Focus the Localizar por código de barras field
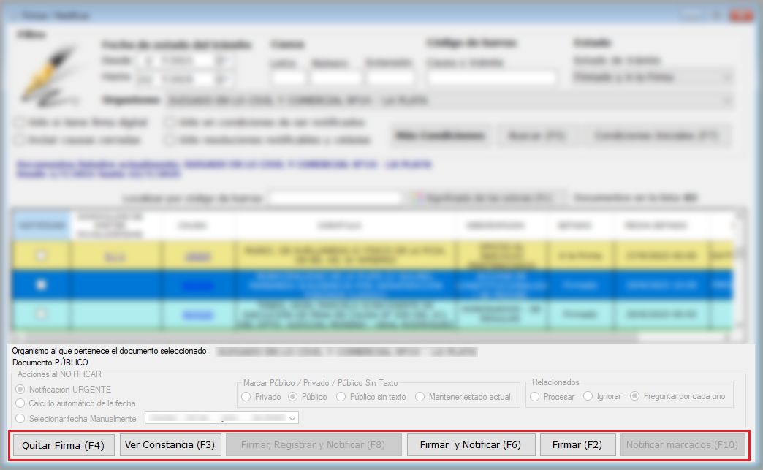 pyautogui.click(x=335, y=198)
